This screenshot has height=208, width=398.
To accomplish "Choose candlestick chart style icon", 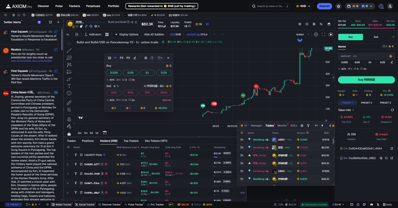I will pos(77,34).
